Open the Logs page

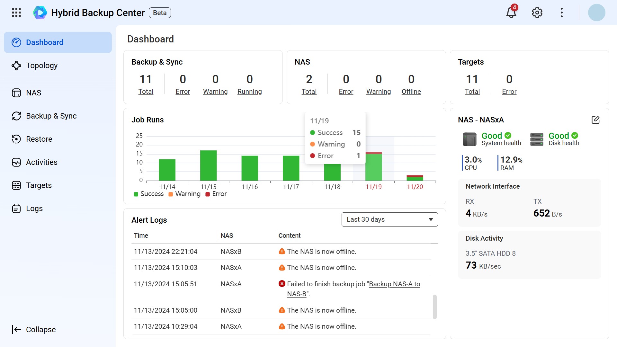[58, 209]
